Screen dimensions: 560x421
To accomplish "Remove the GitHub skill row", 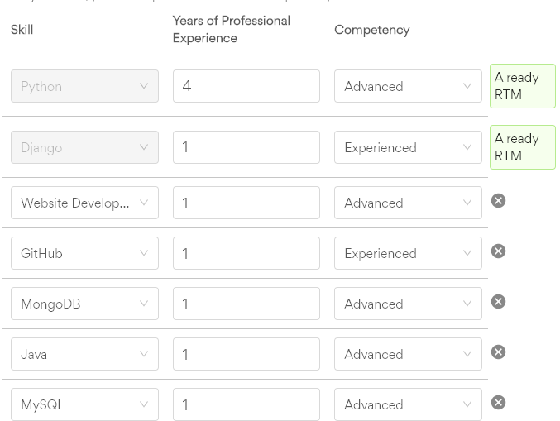I will click(498, 251).
